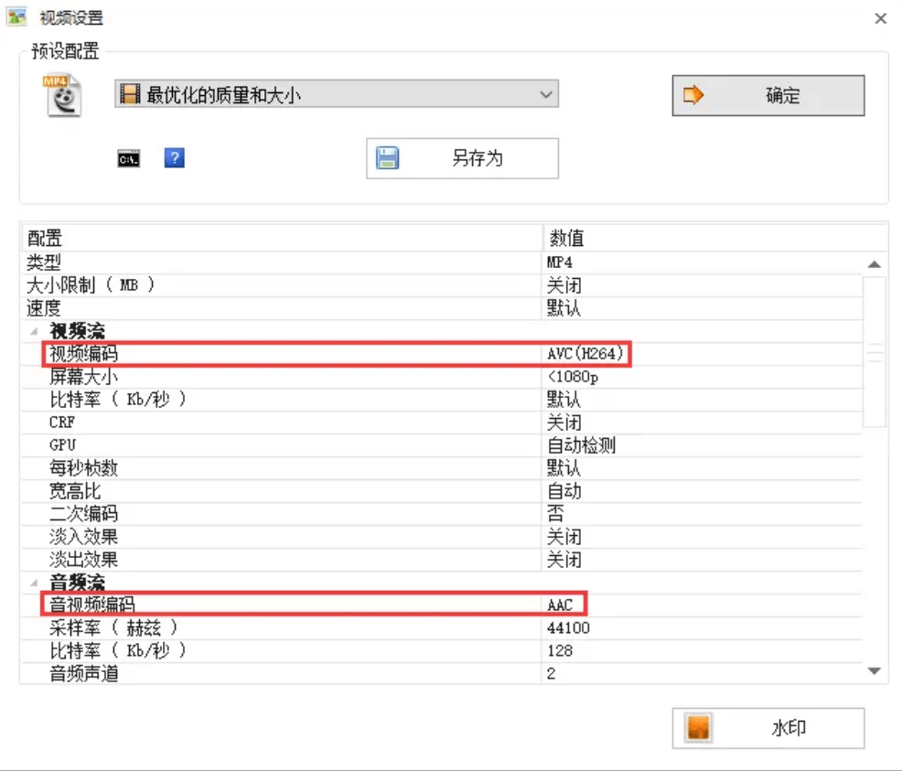Click the blue help question mark icon
This screenshot has height=771, width=902.
pos(175,157)
